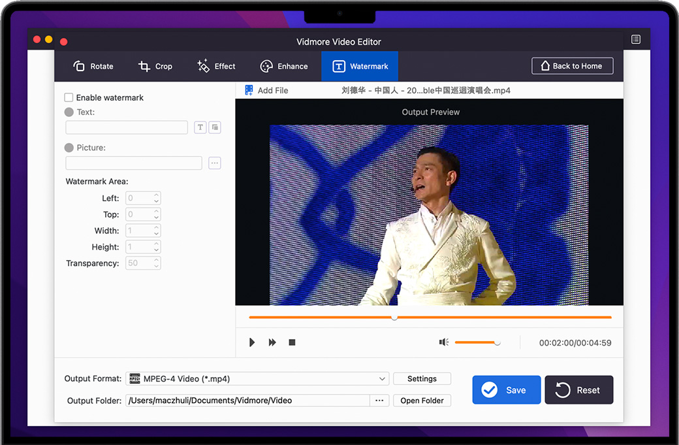This screenshot has height=445, width=679.
Task: Stop video playback
Action: point(292,342)
